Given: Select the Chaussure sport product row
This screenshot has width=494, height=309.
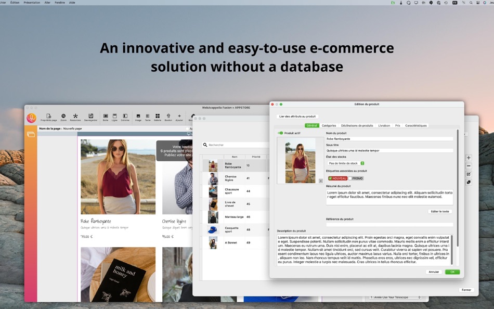Looking at the screenshot, I should point(235,191).
